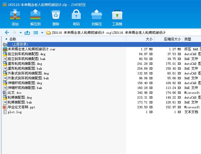Viewport: 201px width, 154px height.
Task: Select 伸缩杆机构装配图.dwg file
Action: [25, 83]
